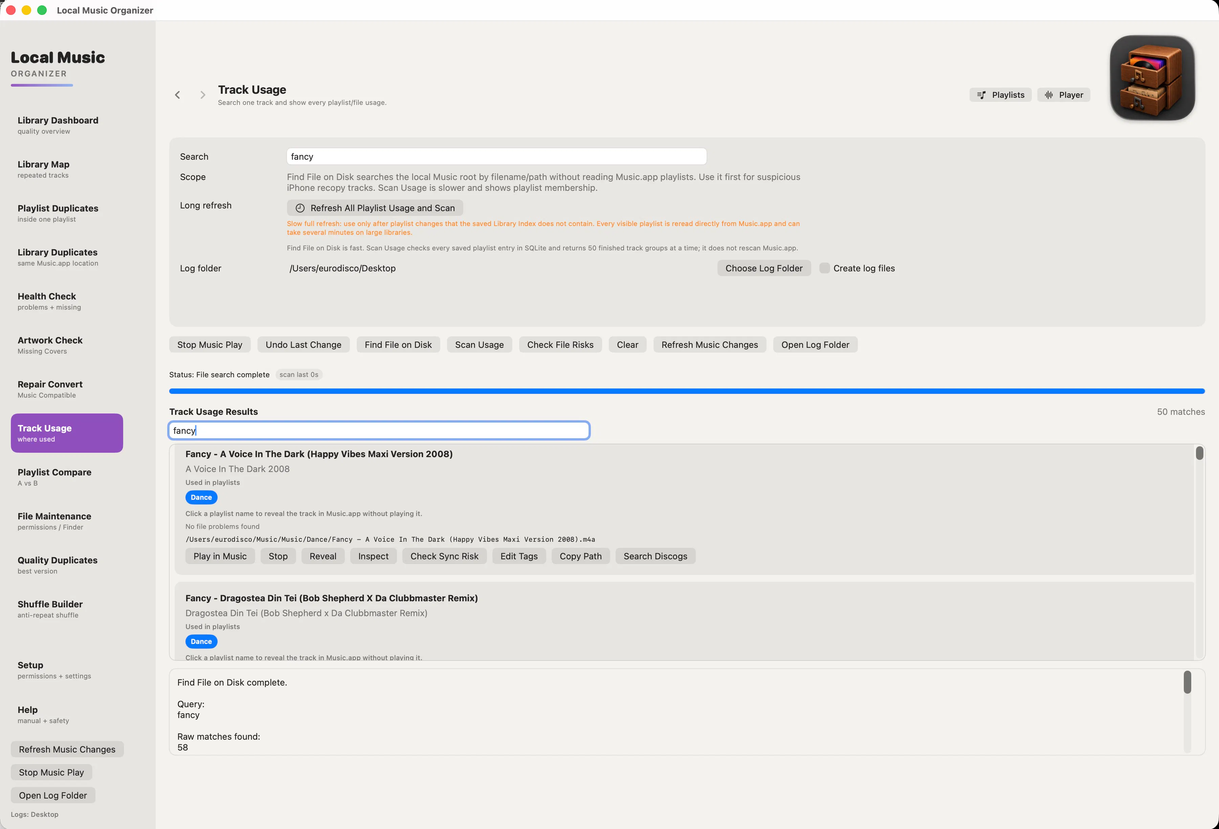Click Undo Last Change
The height and width of the screenshot is (829, 1219).
coord(303,344)
